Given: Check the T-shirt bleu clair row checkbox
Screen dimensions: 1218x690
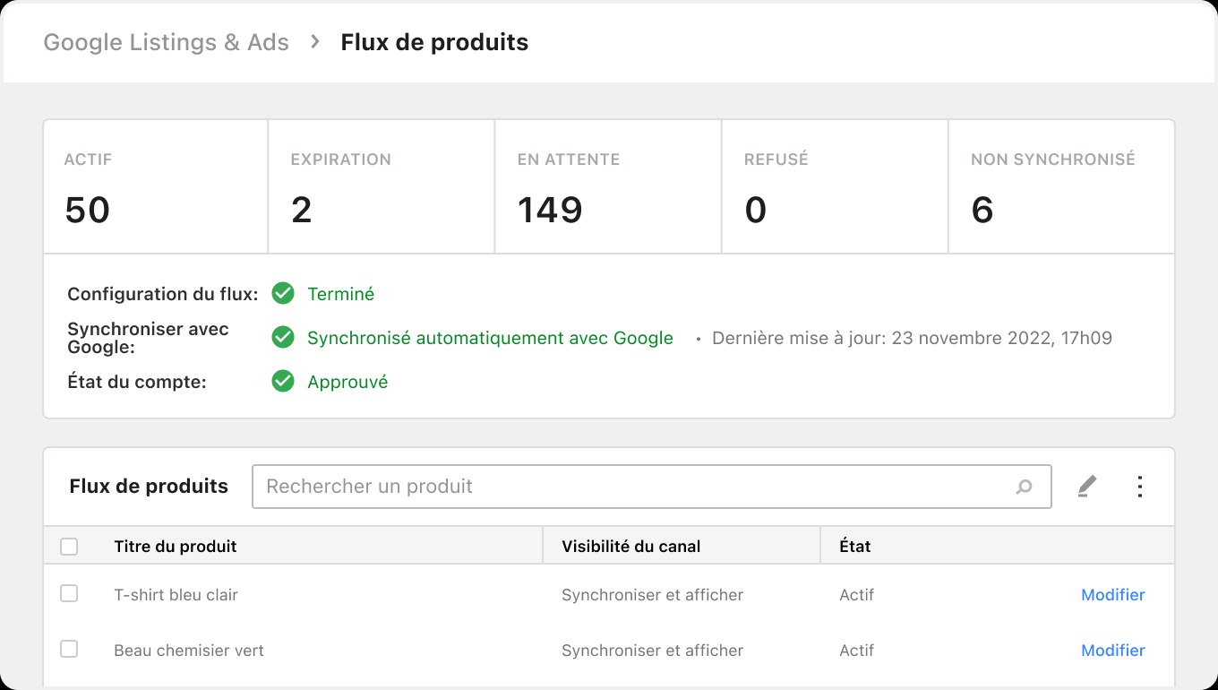Looking at the screenshot, I should [69, 593].
